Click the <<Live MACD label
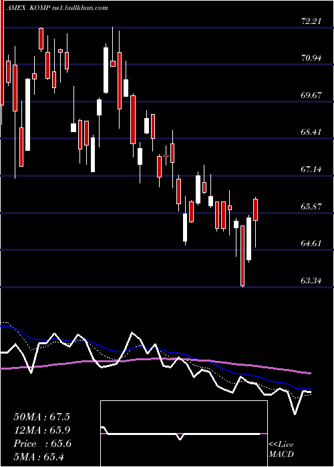 click(x=281, y=450)
